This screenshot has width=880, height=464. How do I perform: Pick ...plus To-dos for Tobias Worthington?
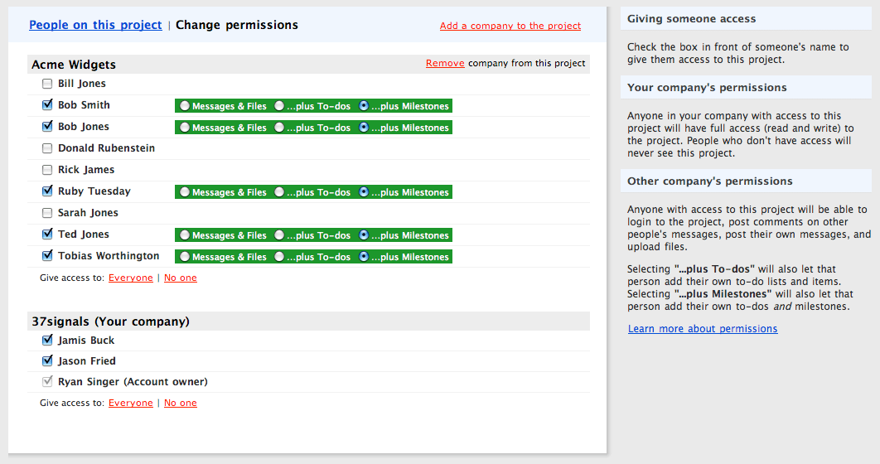pyautogui.click(x=279, y=256)
